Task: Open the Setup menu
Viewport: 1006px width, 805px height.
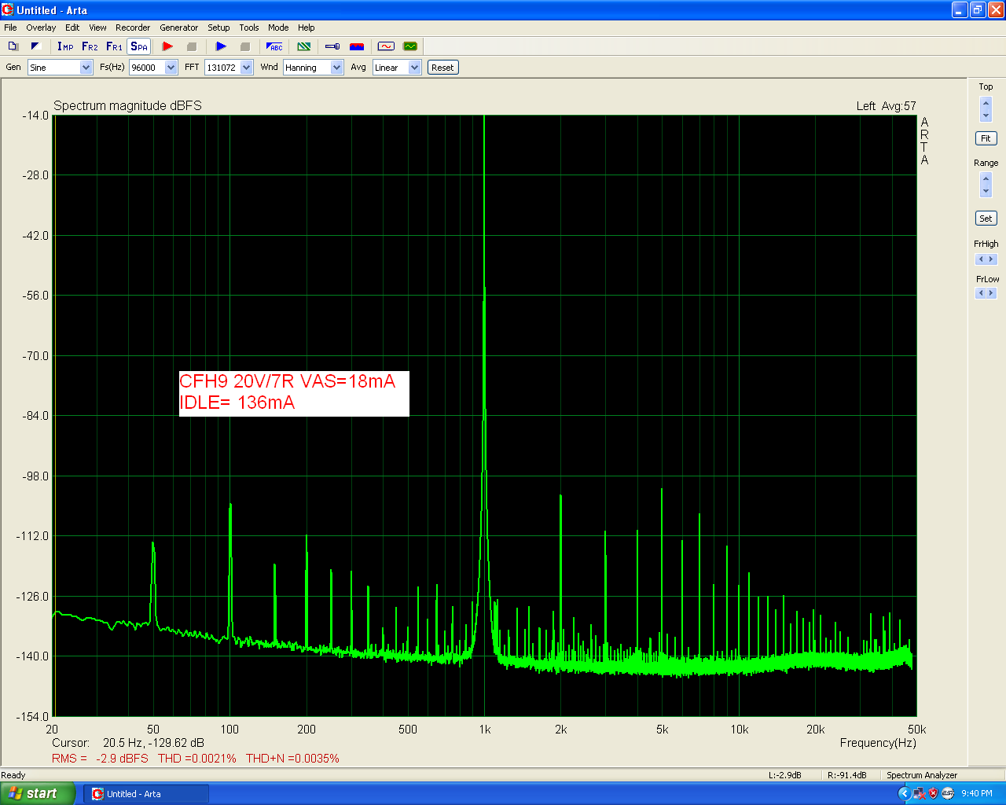Action: (x=218, y=28)
